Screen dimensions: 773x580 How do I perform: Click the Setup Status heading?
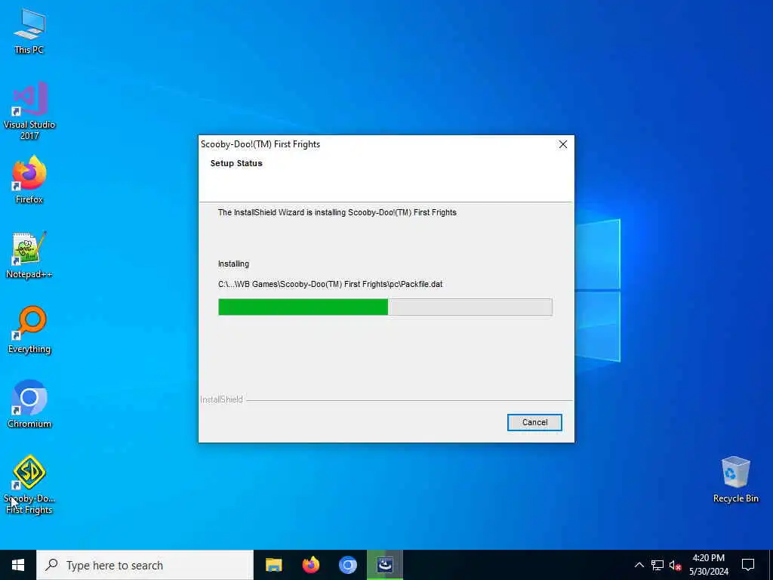pos(236,163)
